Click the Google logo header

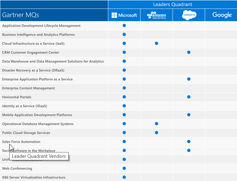pos(222,15)
